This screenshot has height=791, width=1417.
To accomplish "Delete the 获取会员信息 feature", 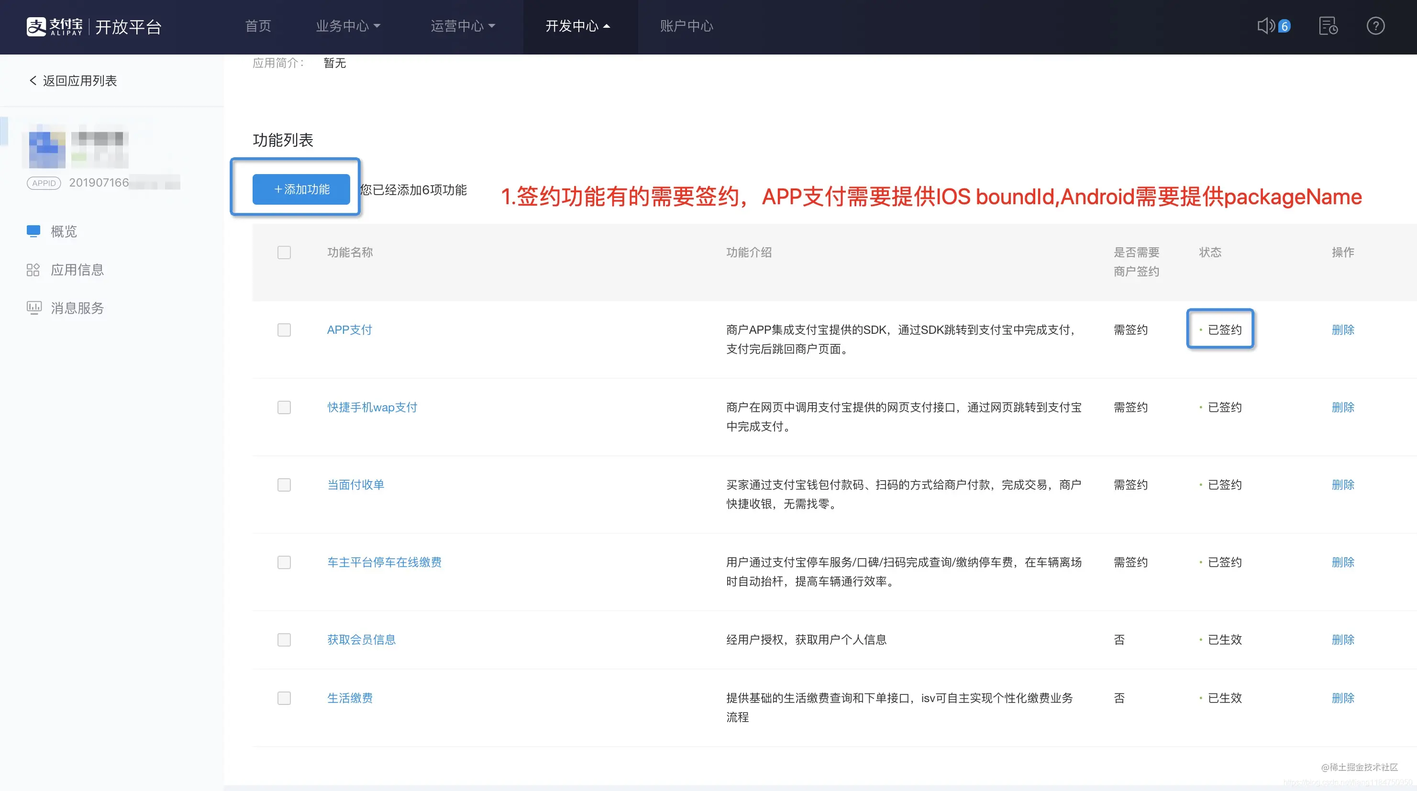I will pyautogui.click(x=1343, y=640).
